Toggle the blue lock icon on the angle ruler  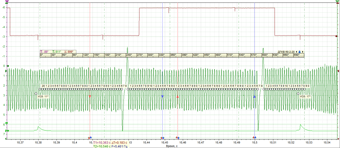pos(299,52)
